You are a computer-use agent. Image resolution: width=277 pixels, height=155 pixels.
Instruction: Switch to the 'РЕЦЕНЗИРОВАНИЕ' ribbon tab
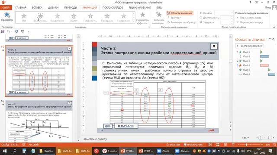139,8
